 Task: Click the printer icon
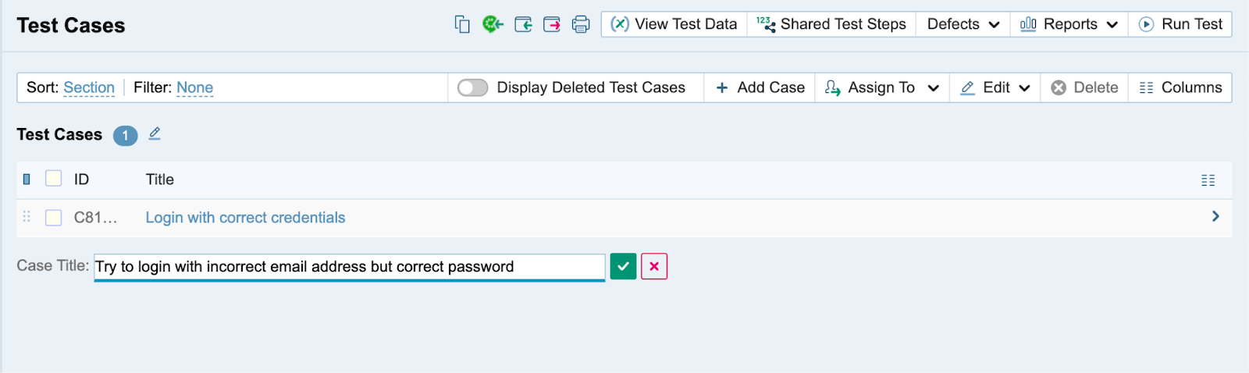[x=581, y=24]
